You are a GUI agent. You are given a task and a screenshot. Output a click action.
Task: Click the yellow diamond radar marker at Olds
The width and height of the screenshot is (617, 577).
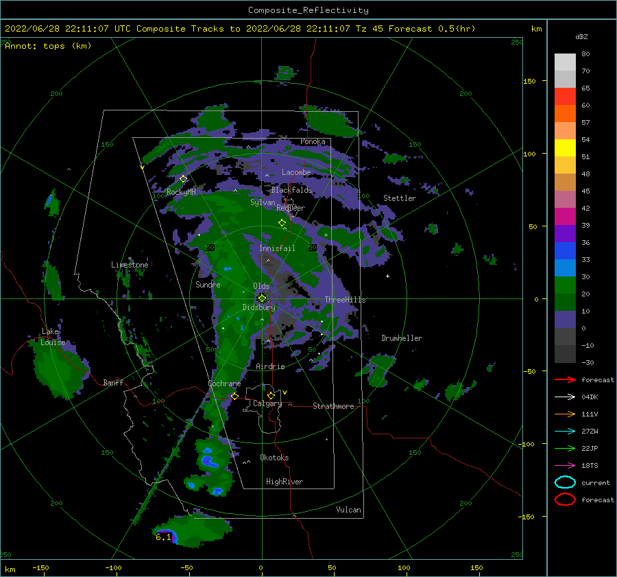(262, 298)
